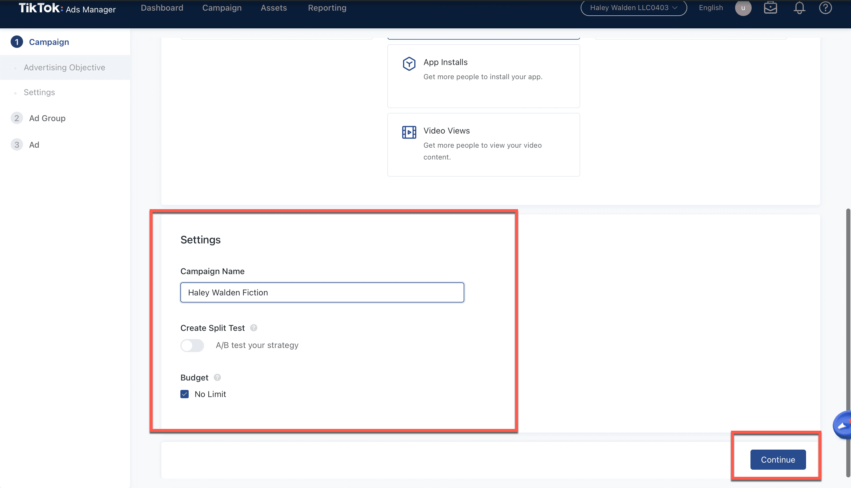Open the English language selector
This screenshot has height=488, width=851.
(711, 8)
